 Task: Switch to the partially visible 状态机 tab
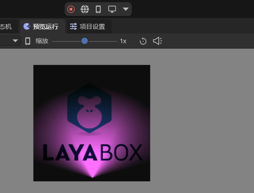(6, 27)
